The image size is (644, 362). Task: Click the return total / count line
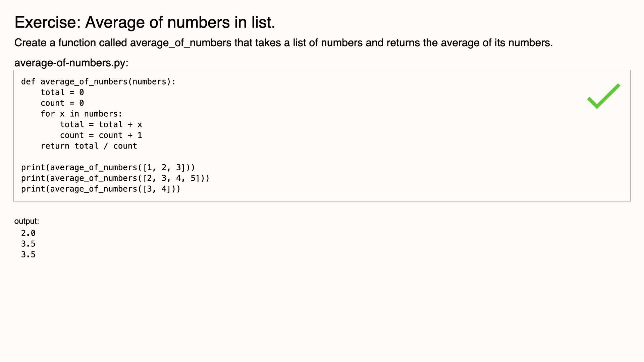pyautogui.click(x=89, y=146)
